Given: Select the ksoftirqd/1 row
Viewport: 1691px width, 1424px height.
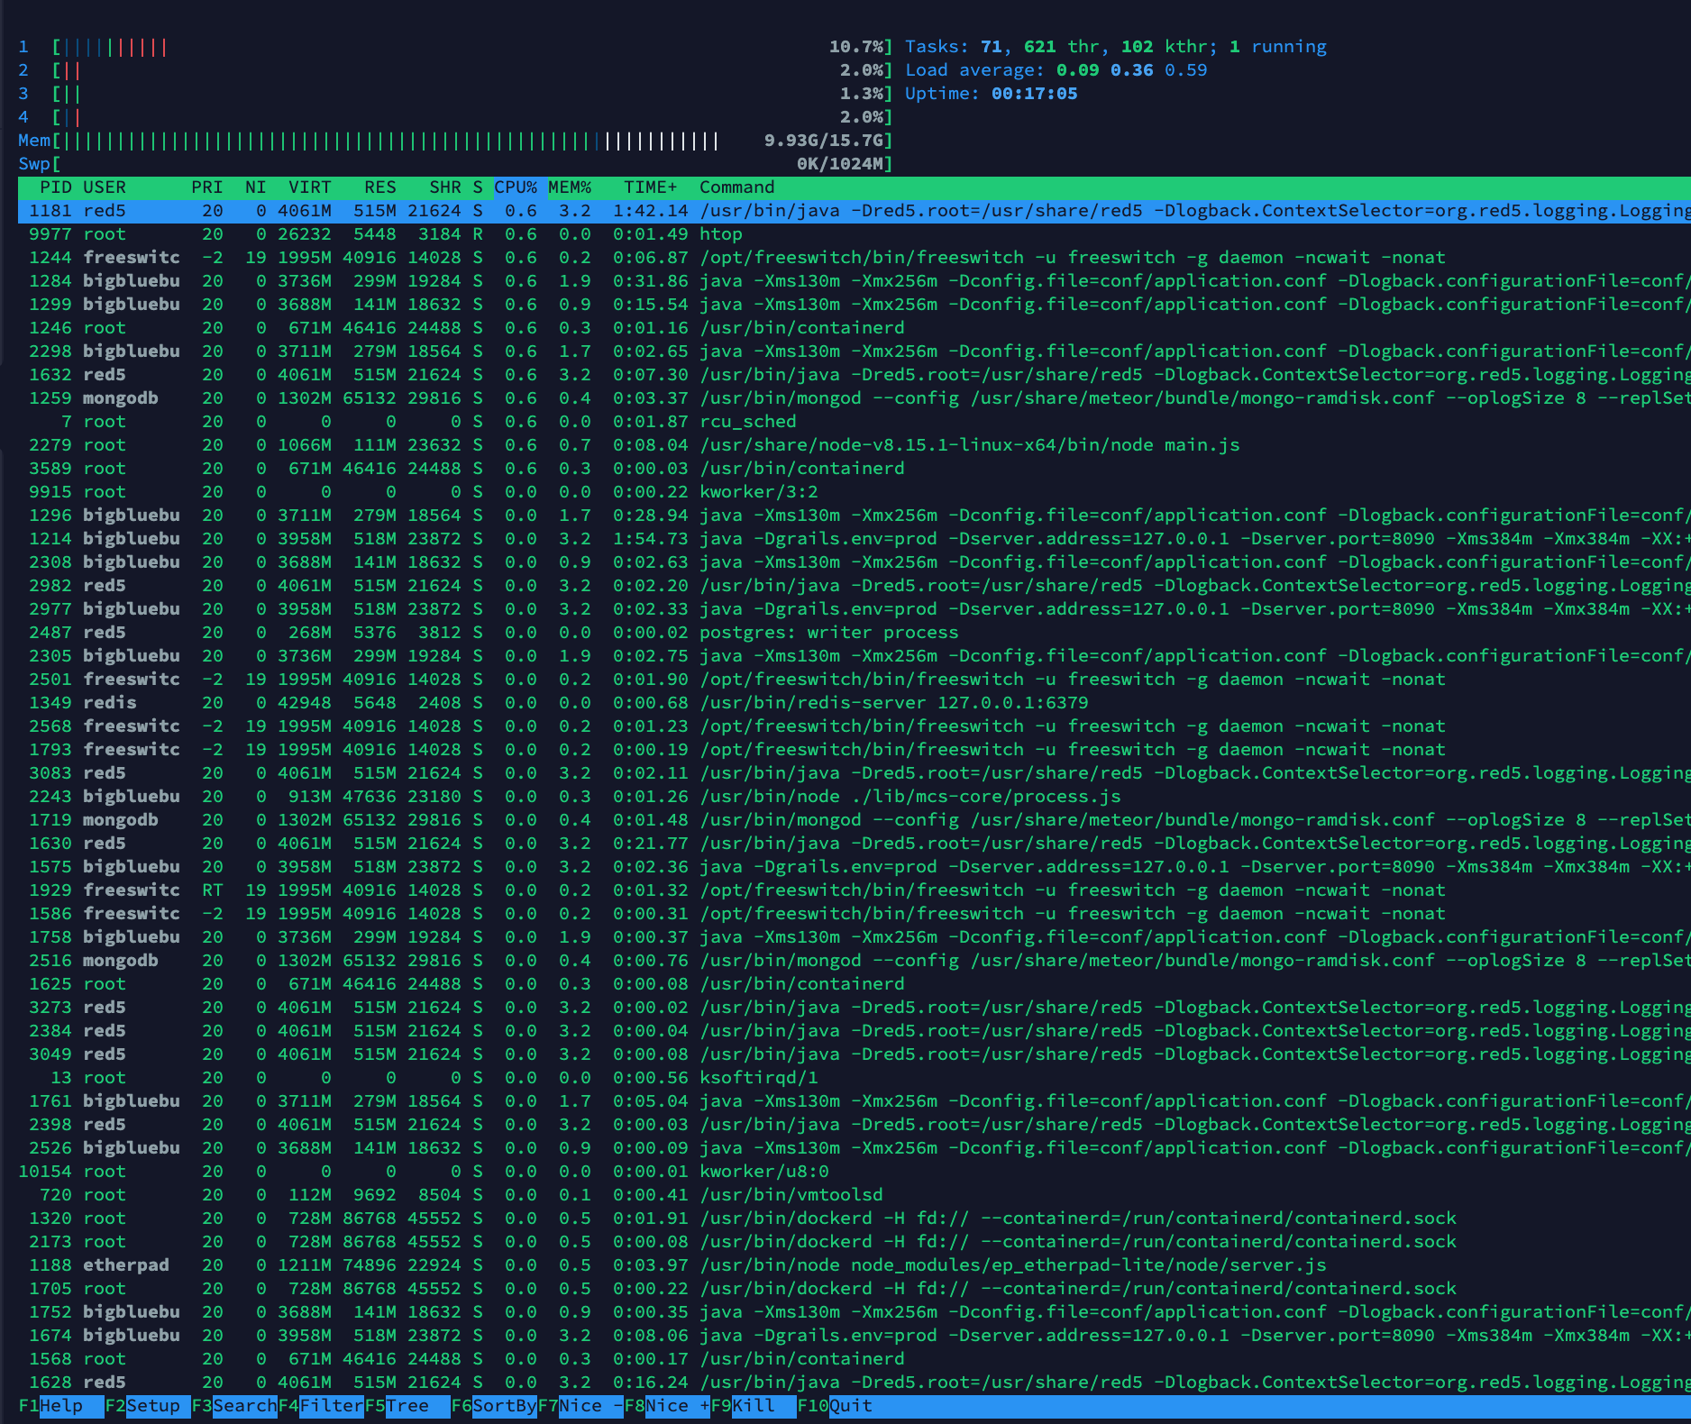Looking at the screenshot, I should click(x=855, y=1078).
